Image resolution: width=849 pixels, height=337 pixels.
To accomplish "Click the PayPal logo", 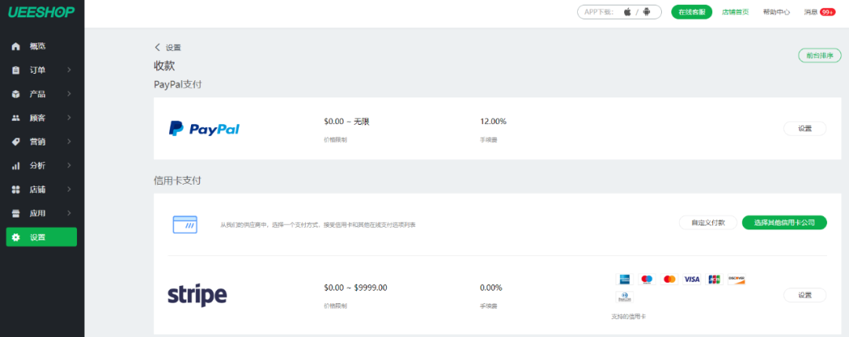I will [x=204, y=129].
